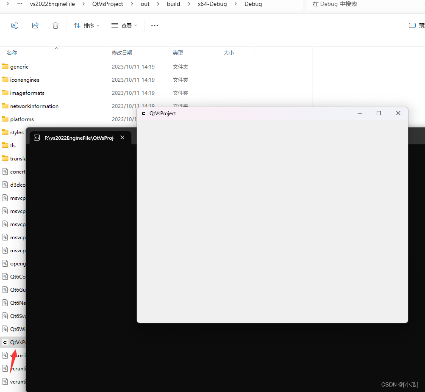Image resolution: width=425 pixels, height=392 pixels.
Task: Select the styles folder icon
Action: pyautogui.click(x=5, y=132)
